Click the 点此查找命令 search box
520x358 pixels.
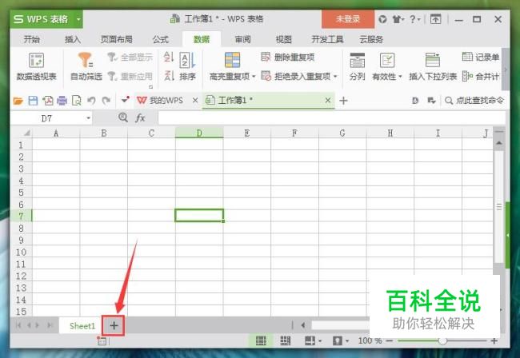click(x=474, y=101)
